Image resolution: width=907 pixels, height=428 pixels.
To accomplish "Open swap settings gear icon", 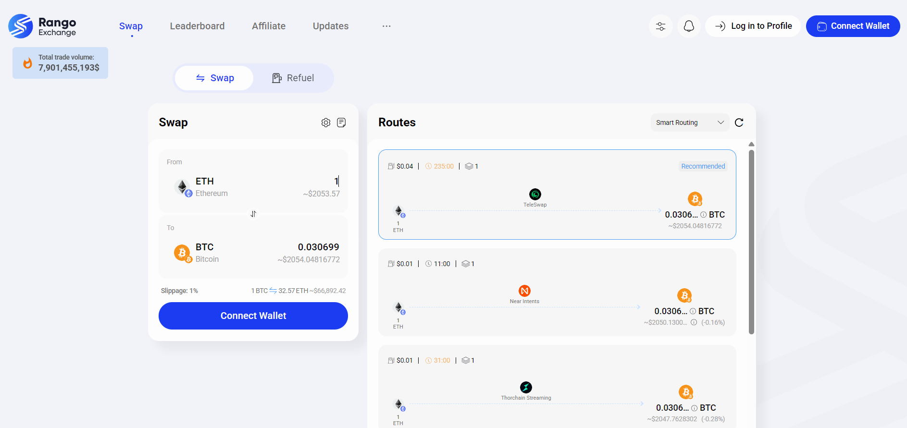I will click(x=326, y=122).
